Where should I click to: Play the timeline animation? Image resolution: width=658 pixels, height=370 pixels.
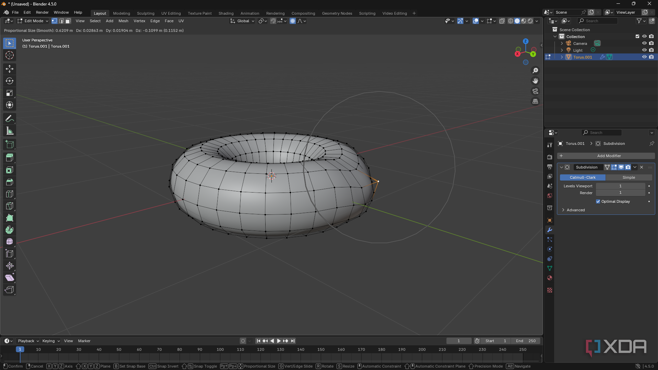pyautogui.click(x=279, y=341)
